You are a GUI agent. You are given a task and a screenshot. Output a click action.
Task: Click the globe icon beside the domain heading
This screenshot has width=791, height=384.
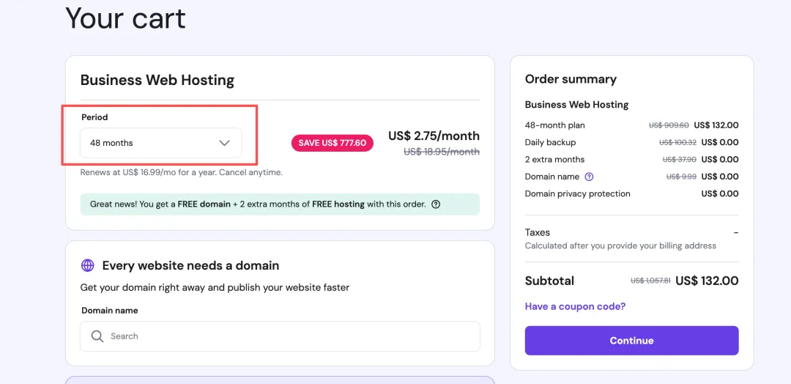click(88, 265)
